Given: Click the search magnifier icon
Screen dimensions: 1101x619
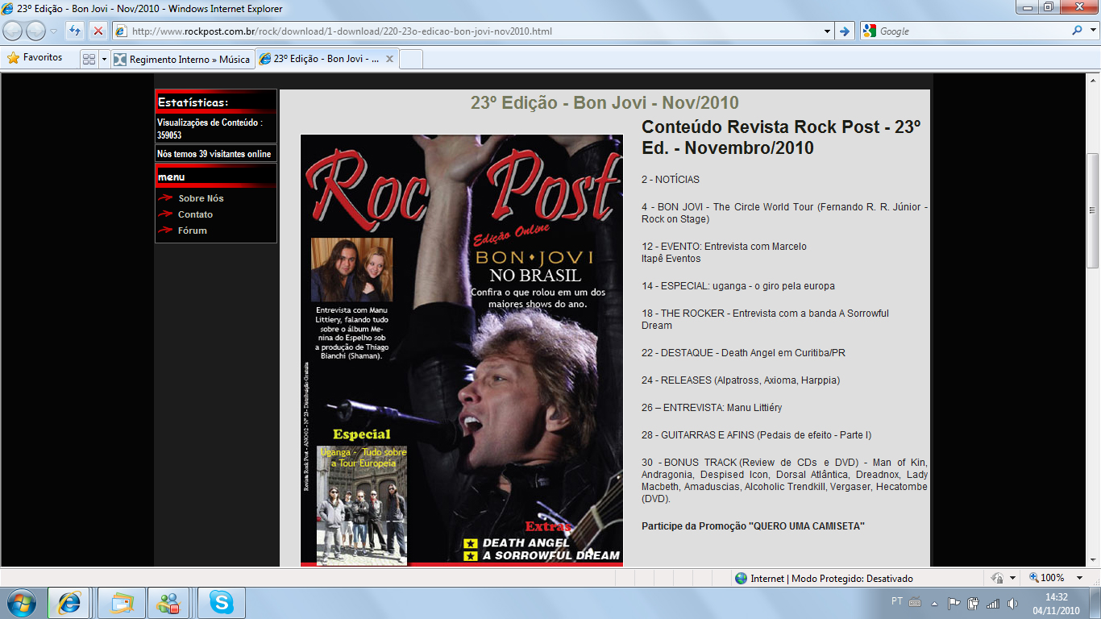Looking at the screenshot, I should coord(1077,31).
